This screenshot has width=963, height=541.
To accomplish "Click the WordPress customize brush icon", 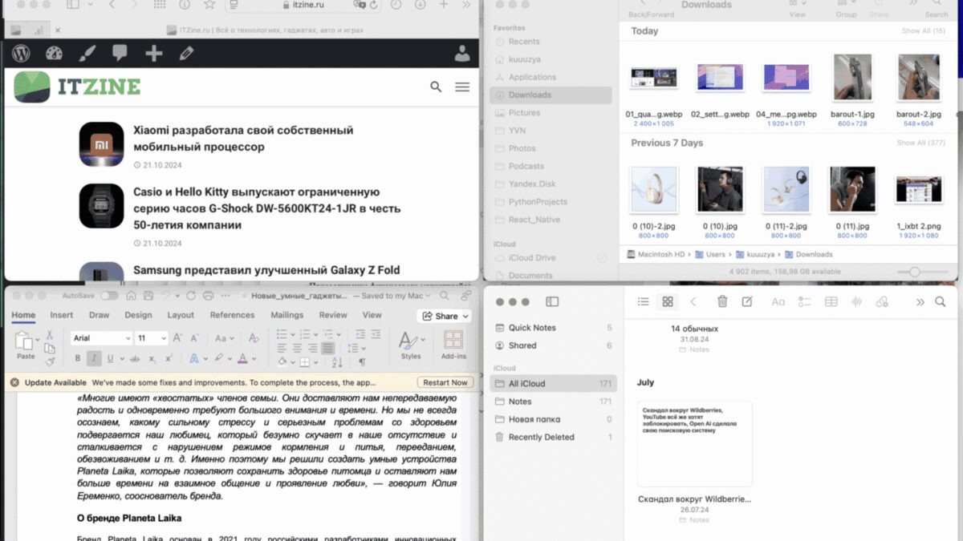I will click(x=87, y=54).
